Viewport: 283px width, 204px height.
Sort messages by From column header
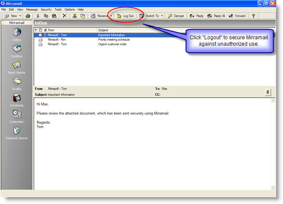tap(72, 30)
